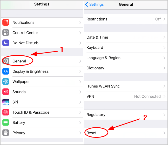
Task: Open the Reset option
Action: coord(126,133)
